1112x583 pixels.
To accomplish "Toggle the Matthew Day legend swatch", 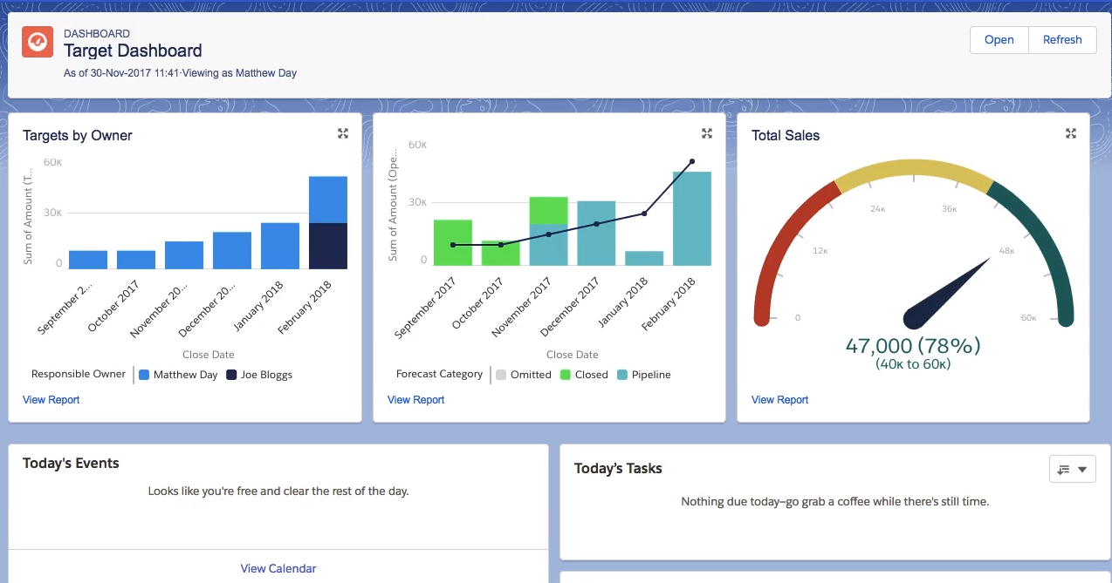I will [145, 375].
